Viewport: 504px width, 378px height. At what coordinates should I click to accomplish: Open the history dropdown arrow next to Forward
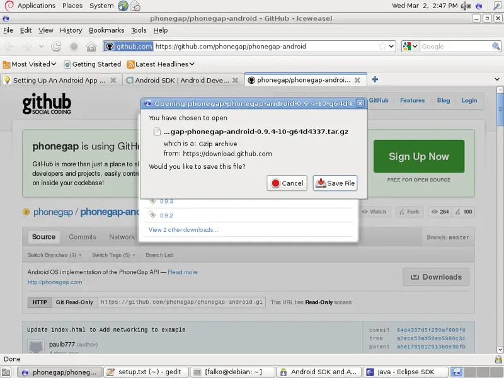(41, 46)
